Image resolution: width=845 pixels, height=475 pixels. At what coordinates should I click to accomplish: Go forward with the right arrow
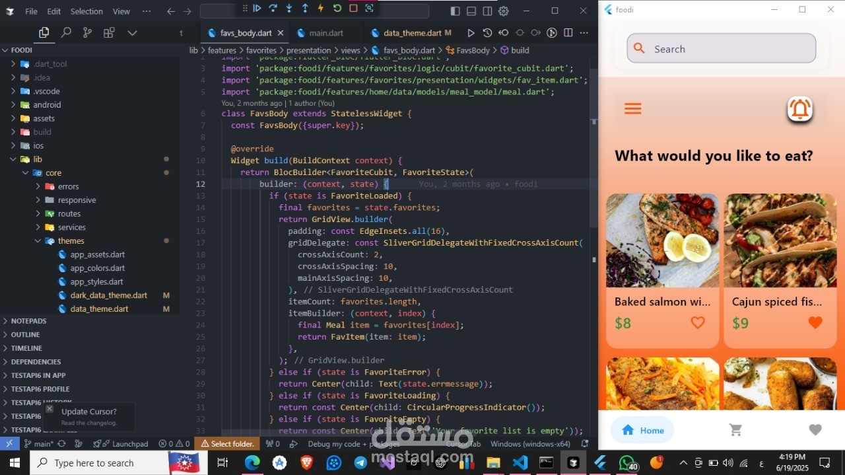click(x=187, y=11)
